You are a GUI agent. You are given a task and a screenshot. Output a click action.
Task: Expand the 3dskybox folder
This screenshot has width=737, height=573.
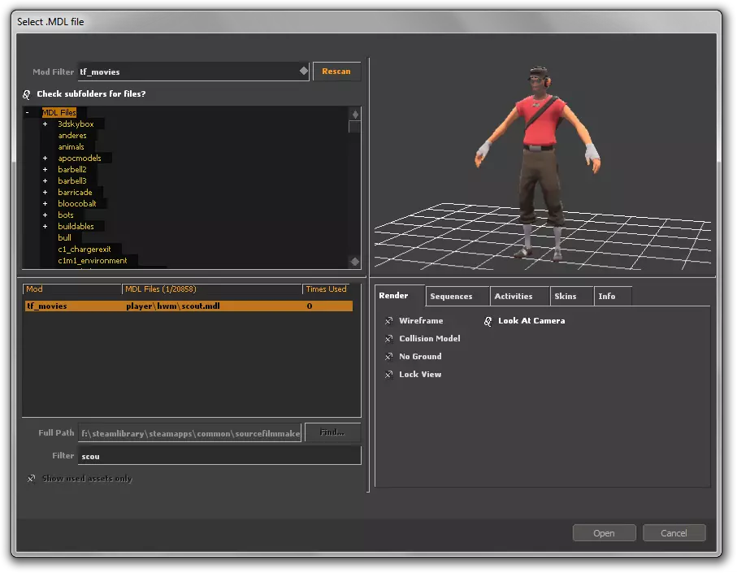point(46,124)
